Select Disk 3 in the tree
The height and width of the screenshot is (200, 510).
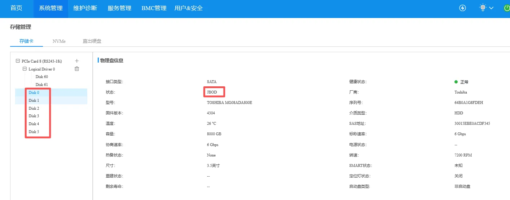coord(34,116)
